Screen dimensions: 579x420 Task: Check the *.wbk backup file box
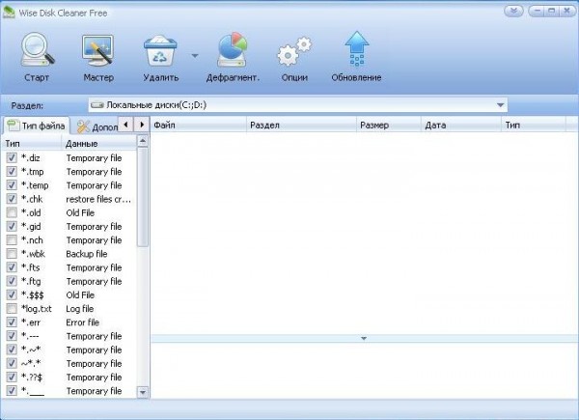coord(12,254)
